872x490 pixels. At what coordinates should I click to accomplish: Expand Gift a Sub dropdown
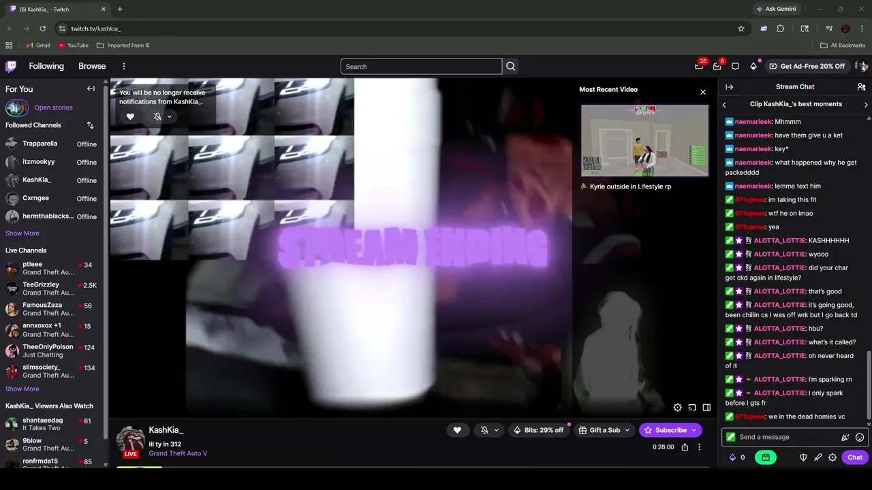click(627, 430)
